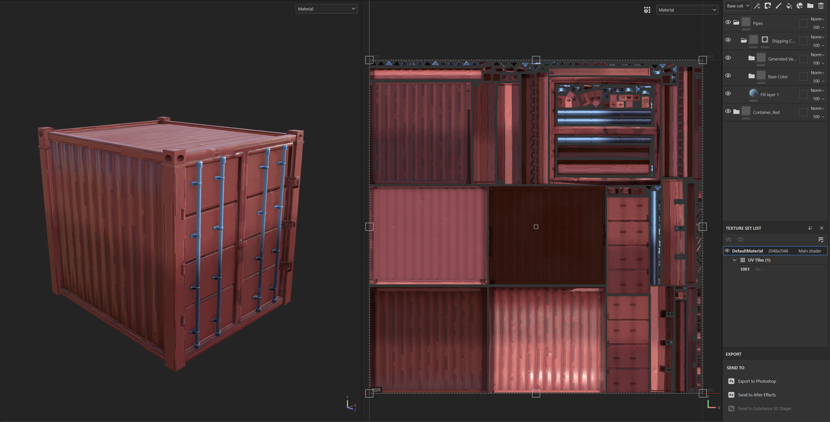830x422 pixels.
Task: Hide Fill layer 1
Action: [728, 93]
